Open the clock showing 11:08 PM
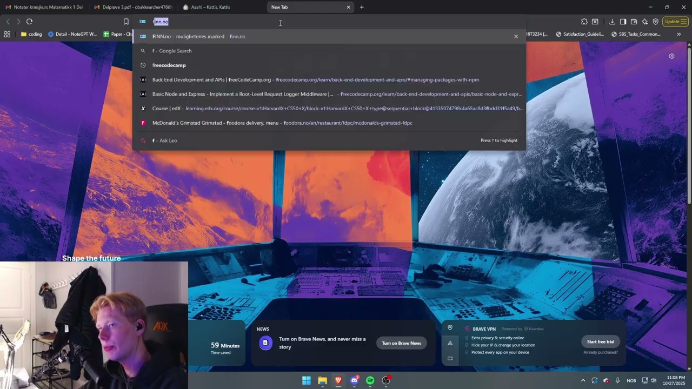 pos(676,380)
